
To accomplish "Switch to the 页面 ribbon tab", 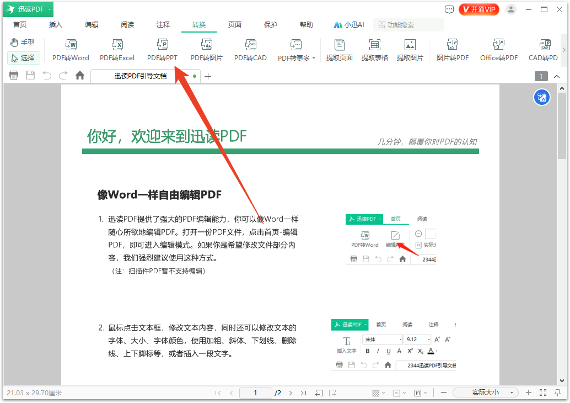I will coord(235,24).
